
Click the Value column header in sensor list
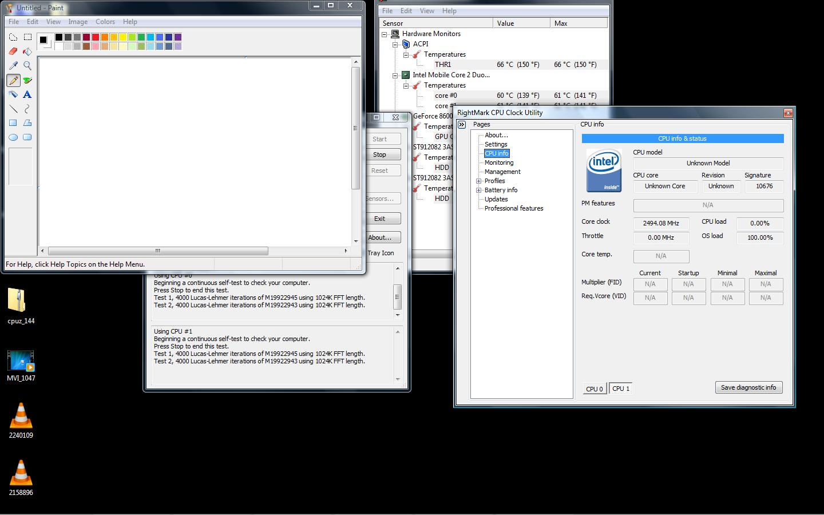point(521,23)
